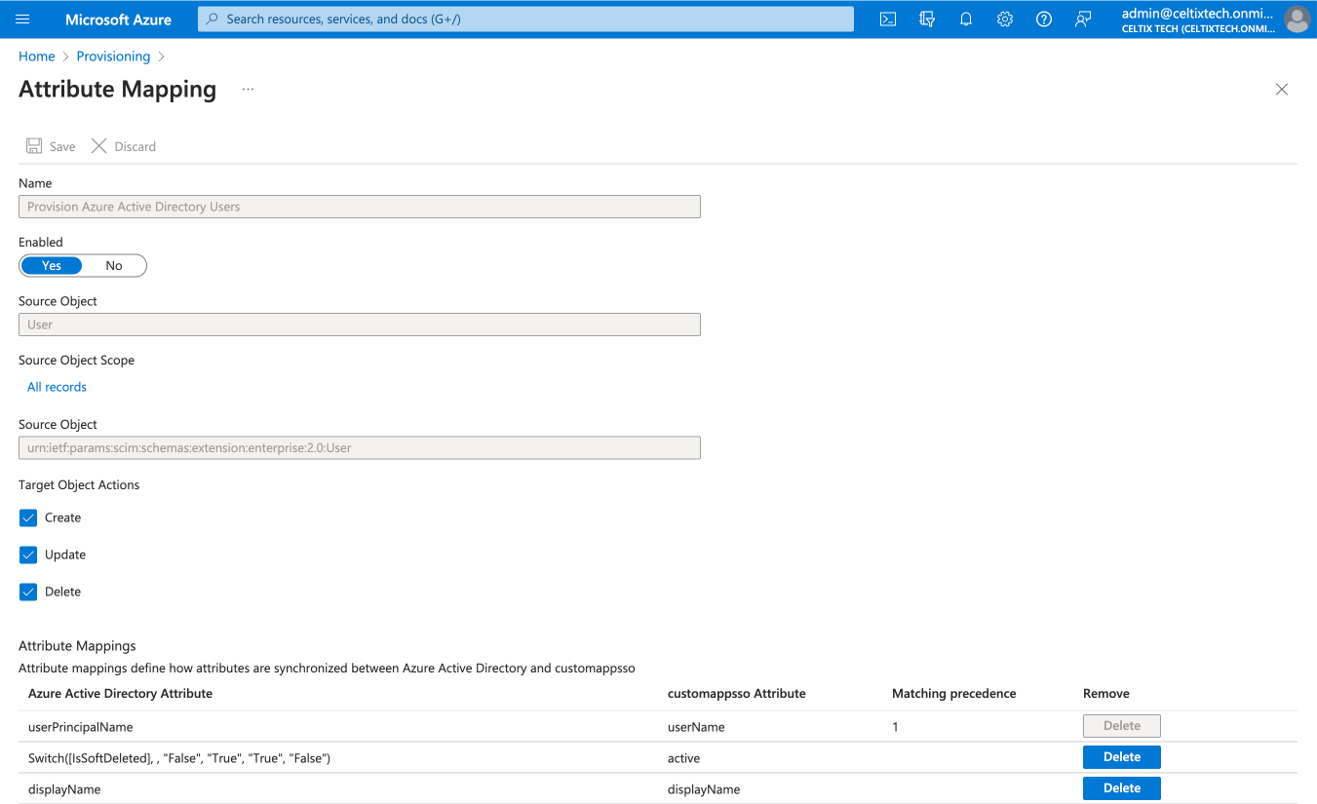Screen dimensions: 1317x804
Task: Delete the displayName attribute mapping
Action: coord(1122,788)
